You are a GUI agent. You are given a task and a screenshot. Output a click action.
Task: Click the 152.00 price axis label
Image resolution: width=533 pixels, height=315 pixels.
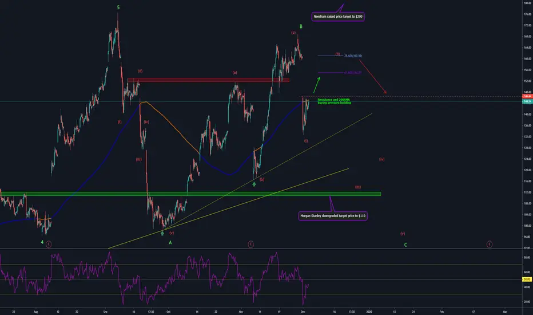pyautogui.click(x=527, y=81)
